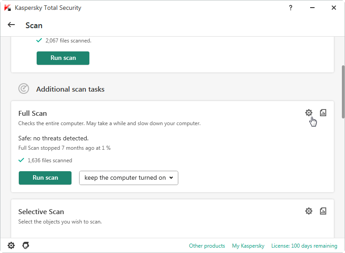Expand the 'keep the computer turned on' dropdown
Viewport: 345px width, 253px height.
point(129,177)
